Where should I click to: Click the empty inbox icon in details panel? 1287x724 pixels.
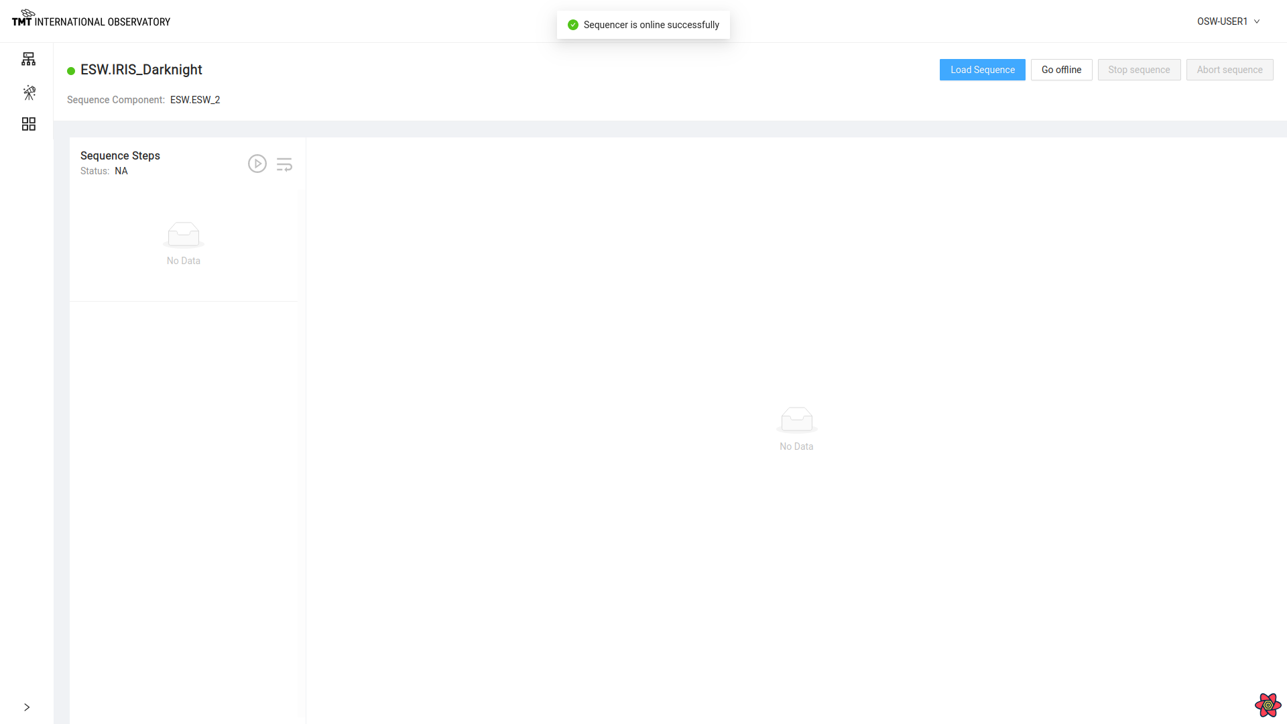click(796, 420)
